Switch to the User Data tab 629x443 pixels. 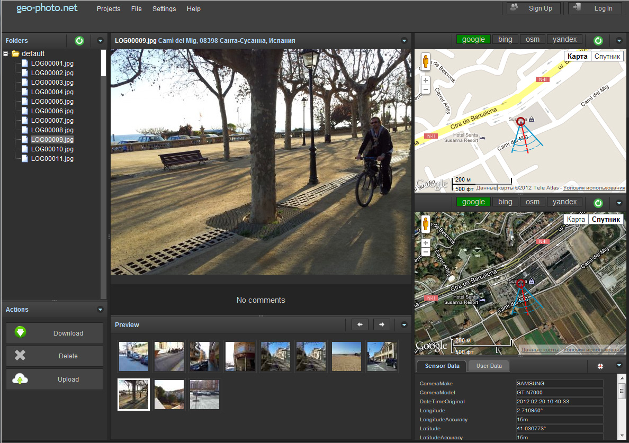tap(489, 366)
